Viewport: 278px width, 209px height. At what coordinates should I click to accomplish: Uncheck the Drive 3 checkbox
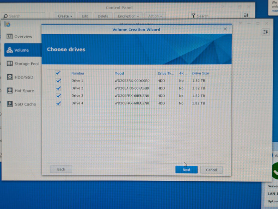(58, 96)
